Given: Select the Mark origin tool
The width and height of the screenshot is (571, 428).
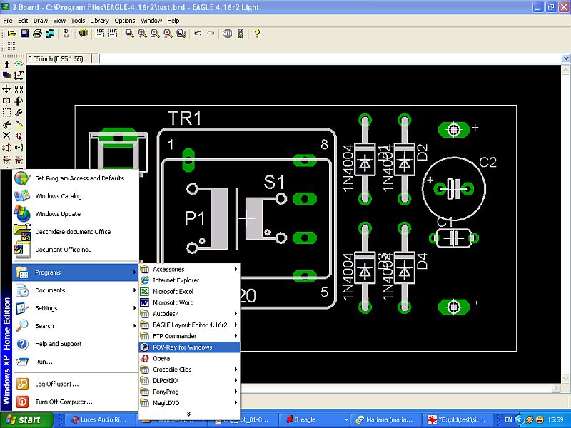Looking at the screenshot, I should pyautogui.click(x=19, y=76).
